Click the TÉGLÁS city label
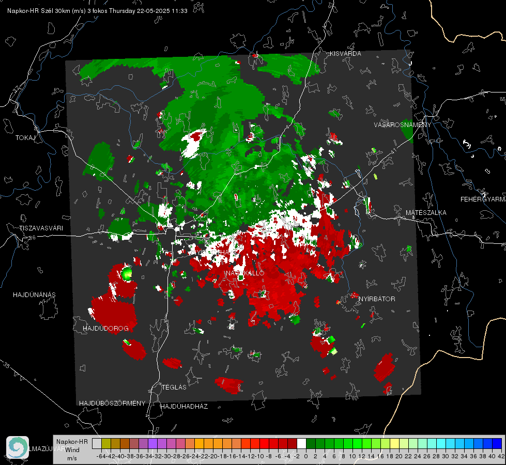 [x=174, y=387]
